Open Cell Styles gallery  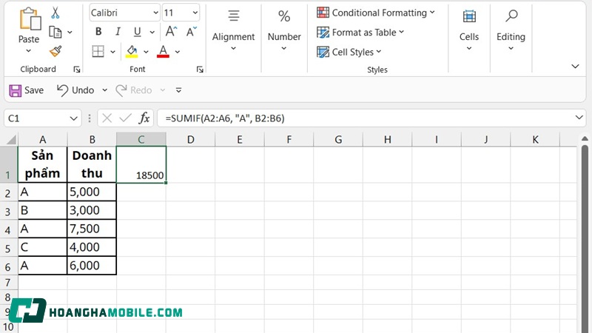click(x=349, y=52)
